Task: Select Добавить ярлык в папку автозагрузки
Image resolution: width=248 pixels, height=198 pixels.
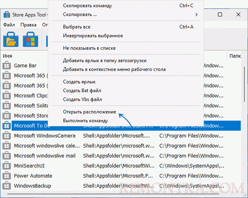Action: click(126, 61)
